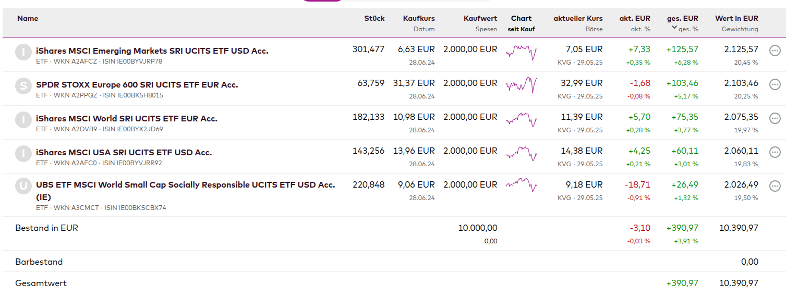Open more options for SPDR STOXX Europe 600

click(775, 84)
